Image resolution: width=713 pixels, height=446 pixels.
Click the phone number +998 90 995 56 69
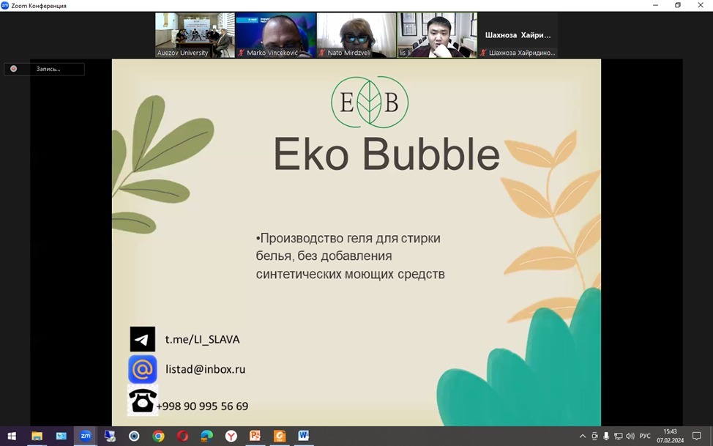(202, 406)
